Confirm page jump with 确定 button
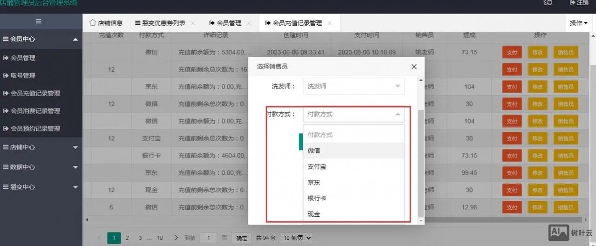Image resolution: width=596 pixels, height=246 pixels. point(242,238)
